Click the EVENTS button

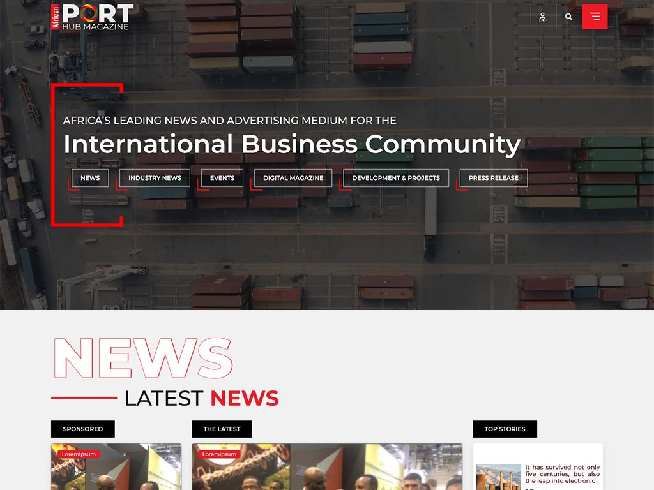click(x=222, y=178)
